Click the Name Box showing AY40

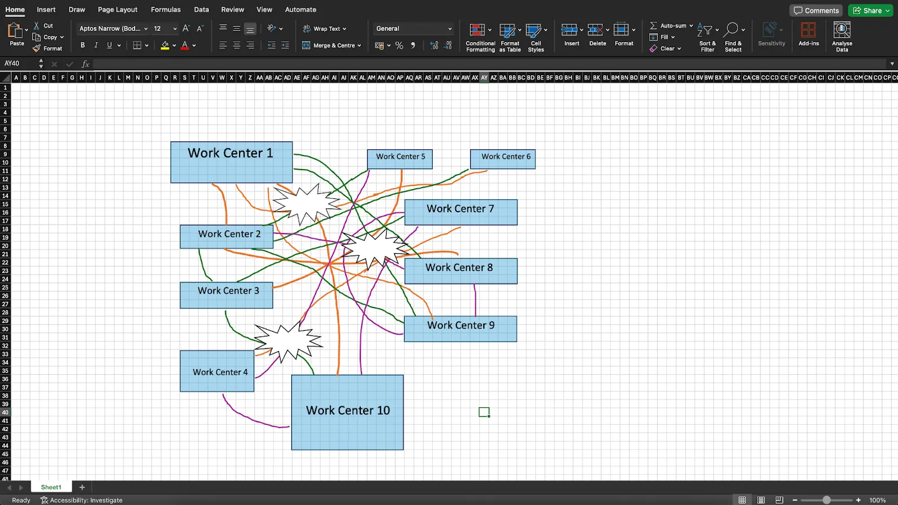(19, 63)
